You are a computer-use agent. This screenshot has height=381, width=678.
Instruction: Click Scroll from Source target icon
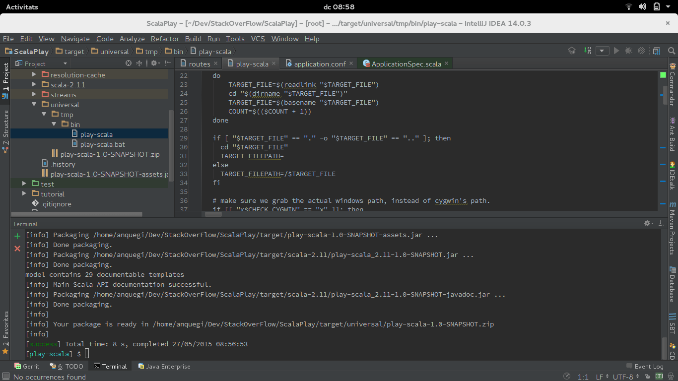point(129,63)
